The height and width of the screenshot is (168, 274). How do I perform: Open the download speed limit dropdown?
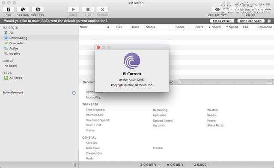[149, 165]
